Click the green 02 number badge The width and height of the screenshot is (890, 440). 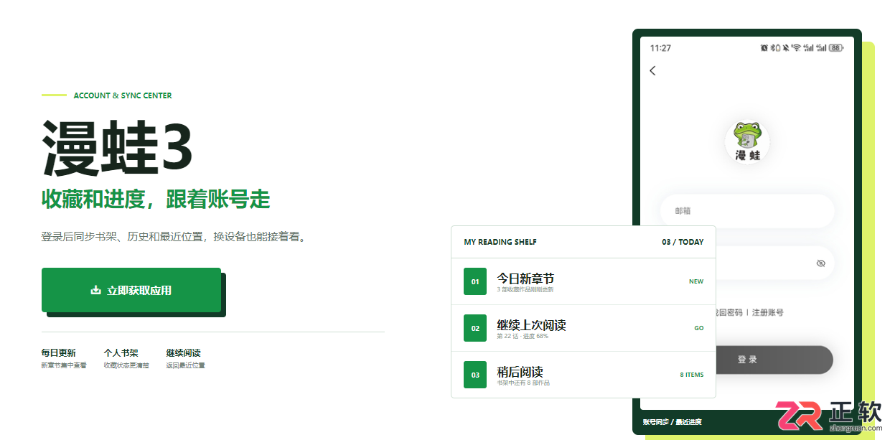475,328
